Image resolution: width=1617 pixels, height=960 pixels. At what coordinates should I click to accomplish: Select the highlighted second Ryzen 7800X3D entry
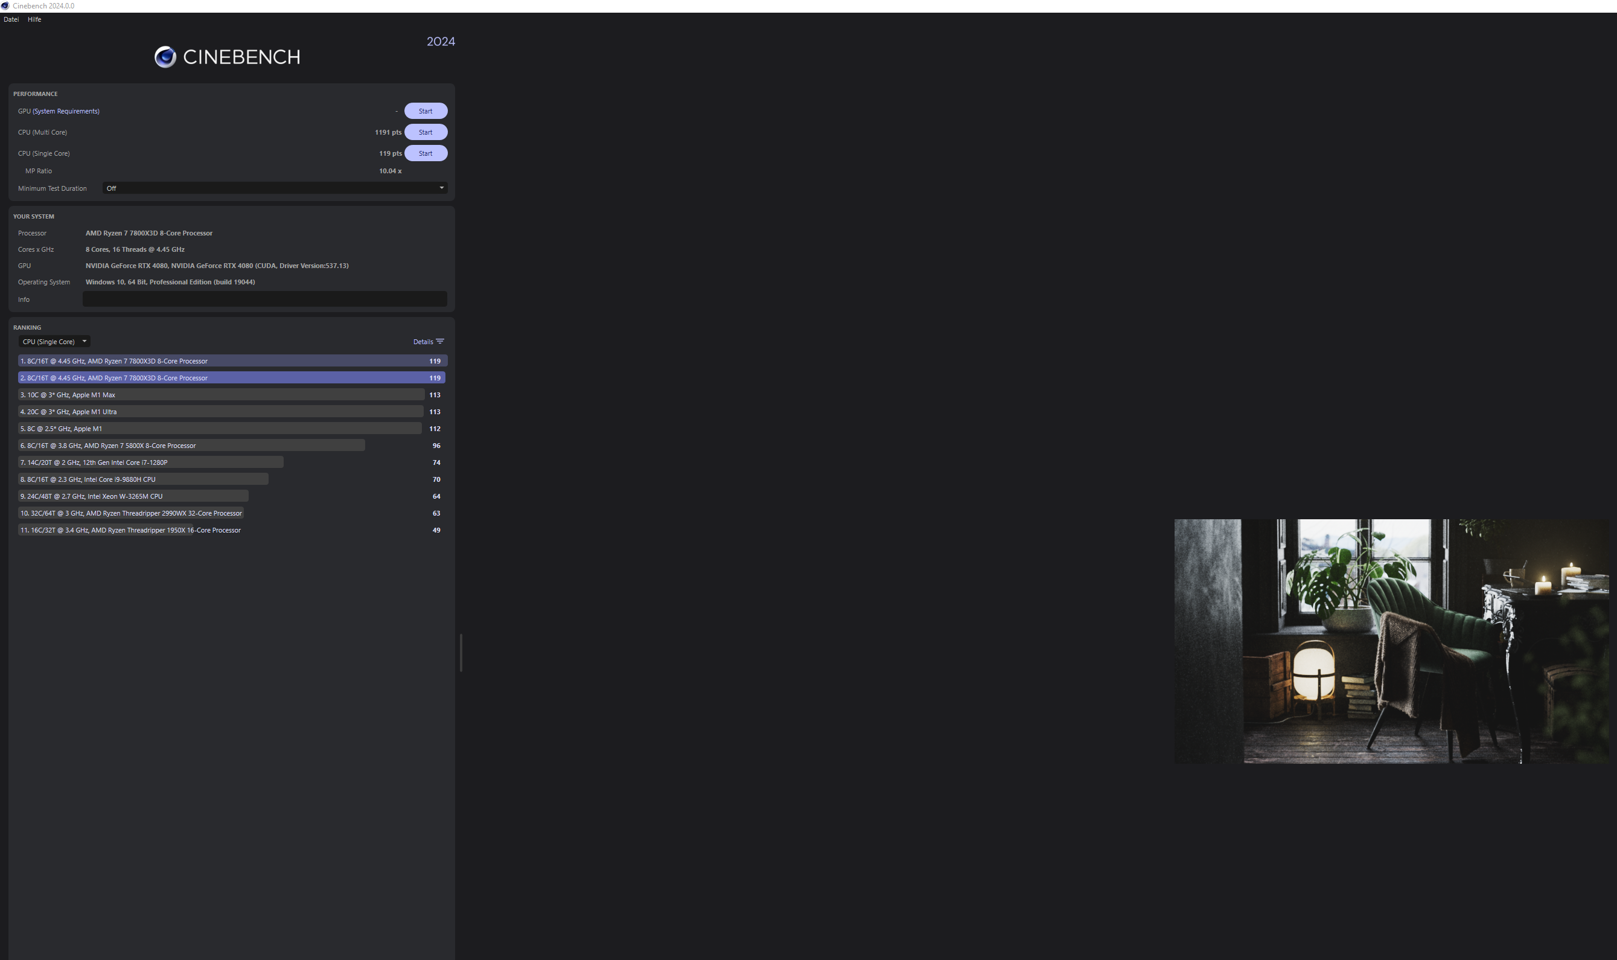(x=231, y=378)
